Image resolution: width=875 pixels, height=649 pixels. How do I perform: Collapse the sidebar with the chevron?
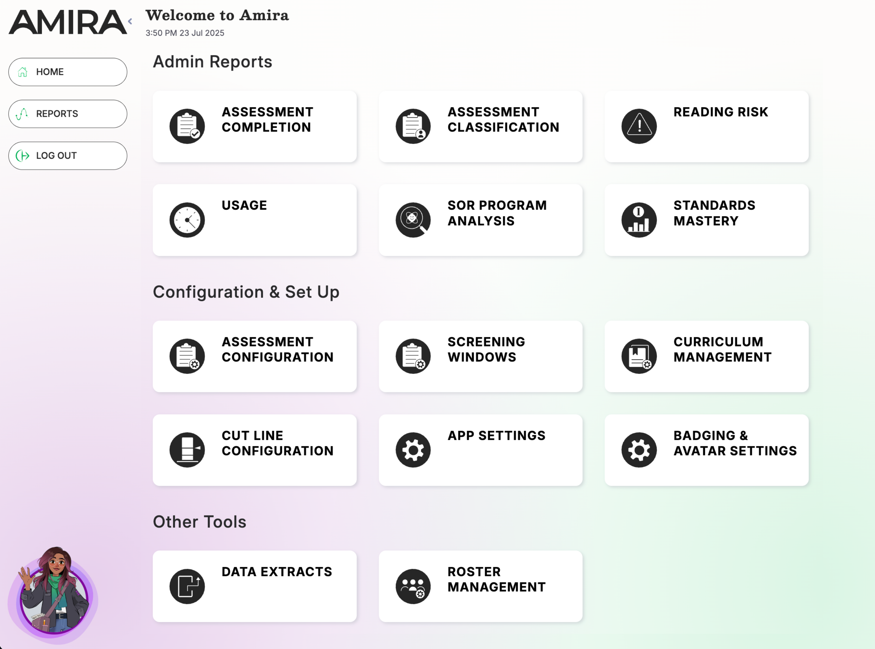pyautogui.click(x=130, y=21)
